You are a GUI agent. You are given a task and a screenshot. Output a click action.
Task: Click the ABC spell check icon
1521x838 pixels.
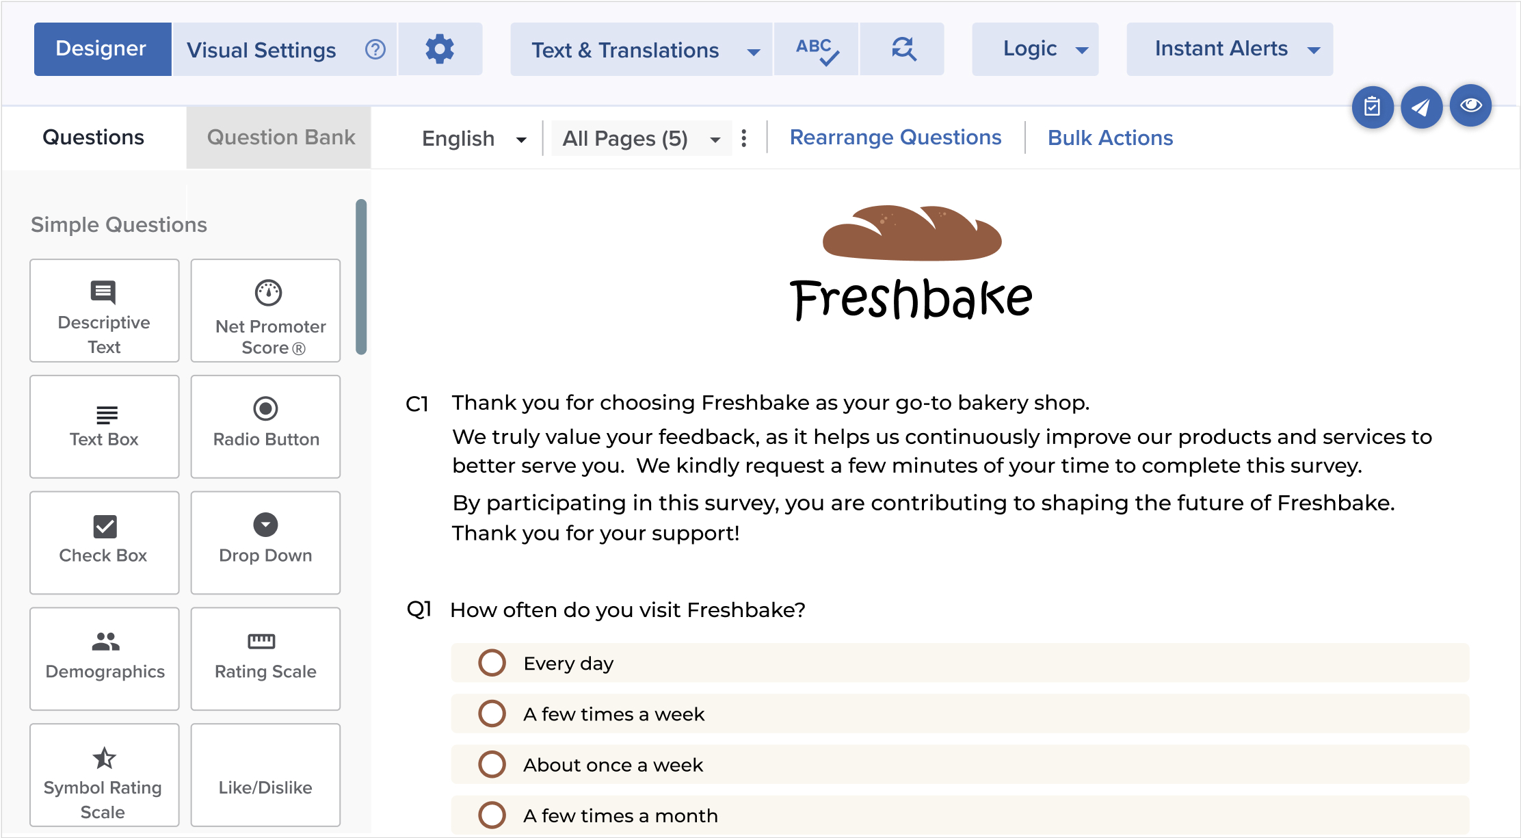tap(817, 49)
